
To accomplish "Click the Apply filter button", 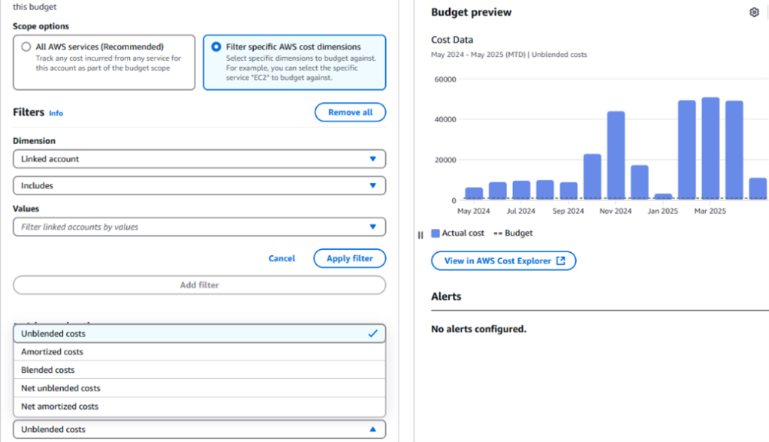I will [349, 258].
